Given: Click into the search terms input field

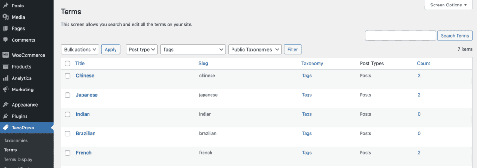Looking at the screenshot, I should click(x=400, y=35).
